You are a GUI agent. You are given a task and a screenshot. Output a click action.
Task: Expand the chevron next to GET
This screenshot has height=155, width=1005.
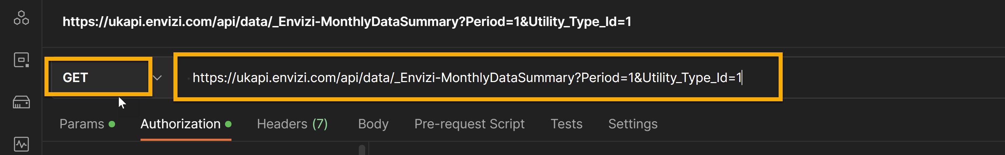pyautogui.click(x=157, y=78)
